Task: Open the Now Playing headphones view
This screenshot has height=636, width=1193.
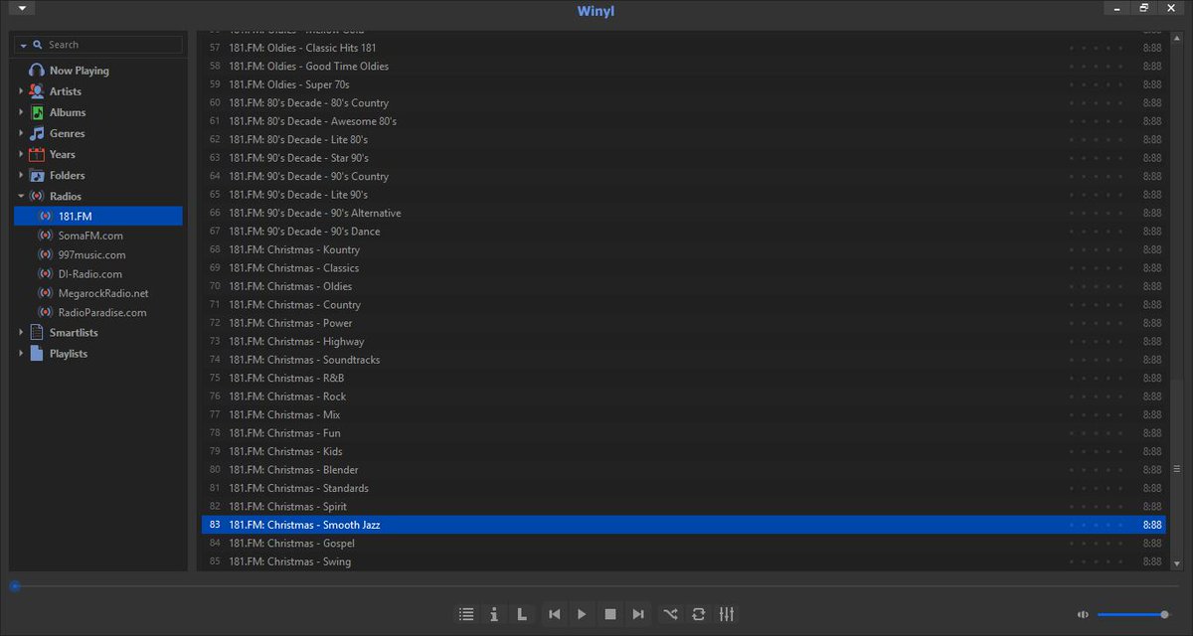Action: click(x=37, y=71)
